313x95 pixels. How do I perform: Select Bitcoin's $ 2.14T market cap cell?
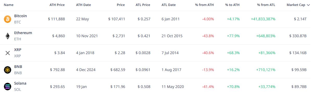coord(300,19)
